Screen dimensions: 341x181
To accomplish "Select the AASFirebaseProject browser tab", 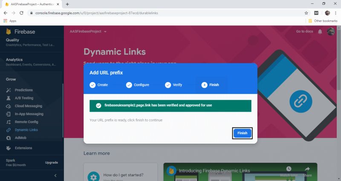I will tap(32, 4).
